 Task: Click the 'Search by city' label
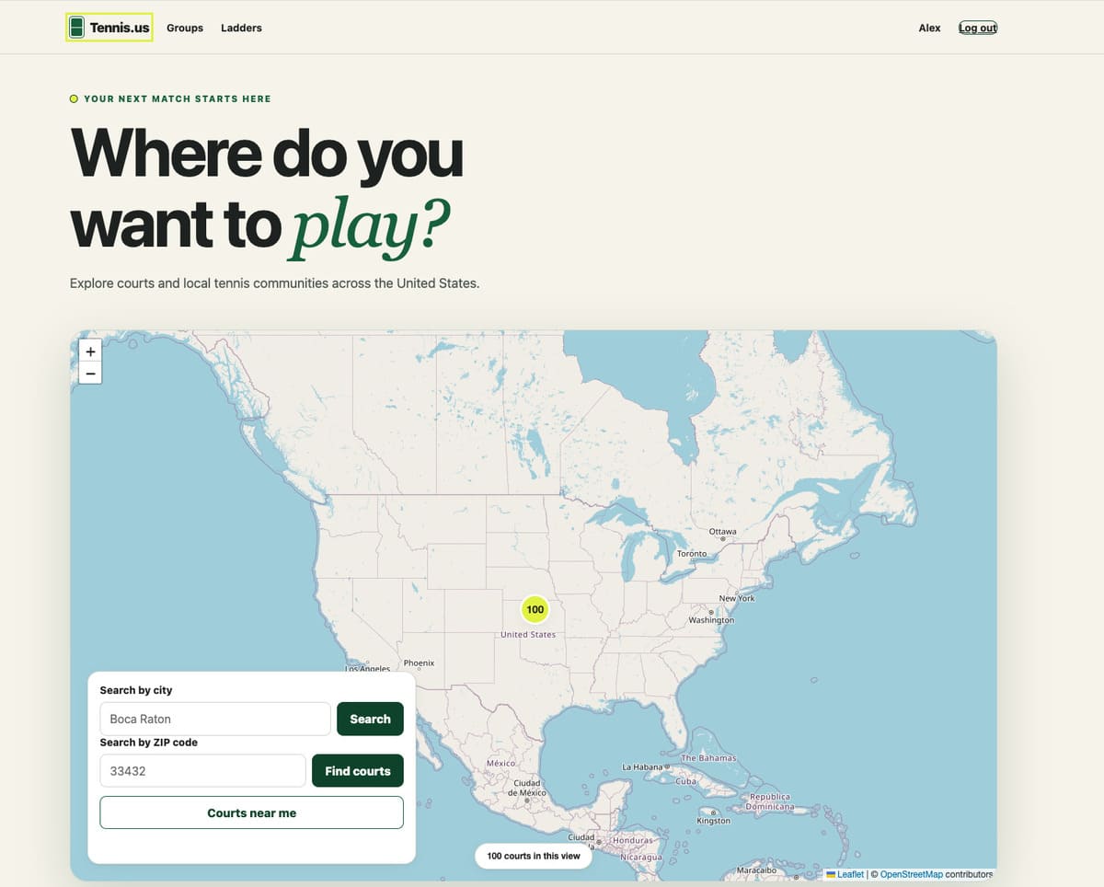point(136,690)
